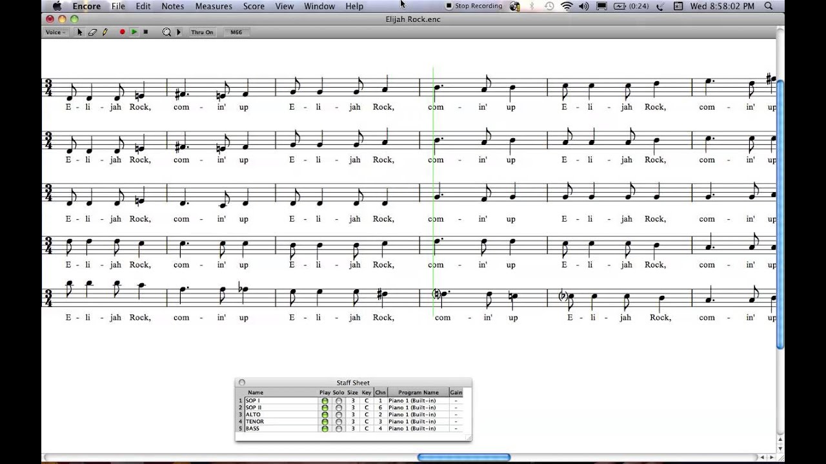Screen dimensions: 826x464
Task: Select the Arrow pointer tool
Action: coord(80,32)
